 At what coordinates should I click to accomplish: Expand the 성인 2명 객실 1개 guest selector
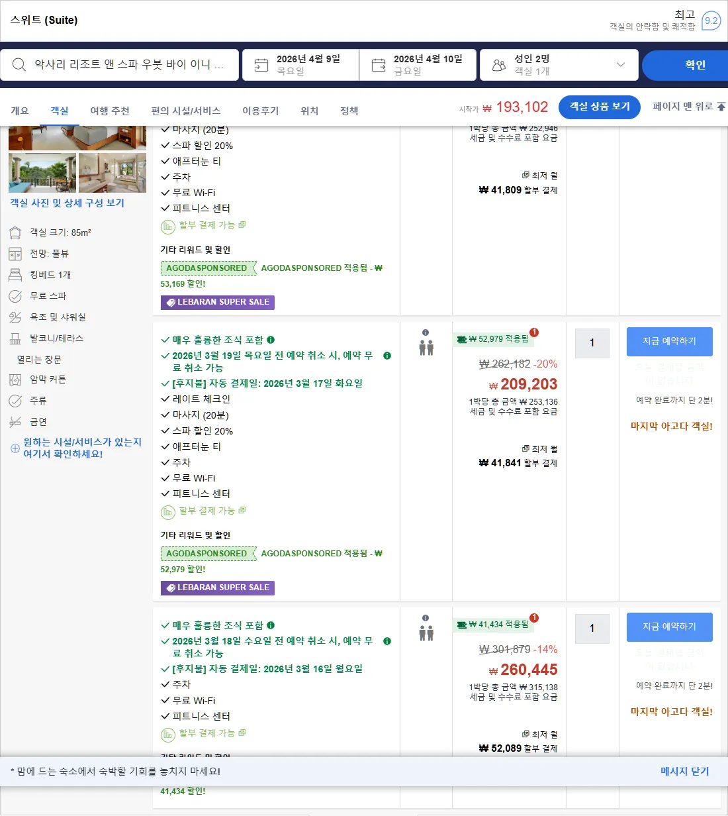[559, 65]
